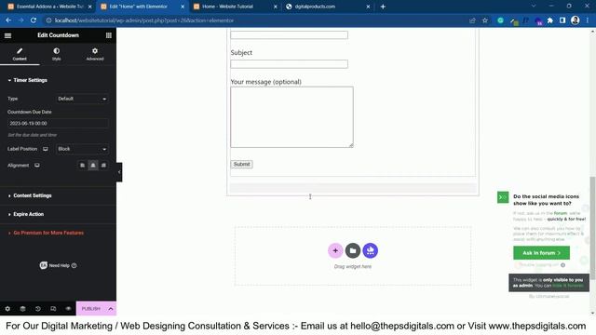Image resolution: width=596 pixels, height=335 pixels.
Task: Open a new browser tab
Action: tap(383, 7)
